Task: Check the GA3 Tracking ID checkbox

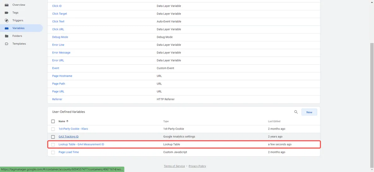Action: 53,137
